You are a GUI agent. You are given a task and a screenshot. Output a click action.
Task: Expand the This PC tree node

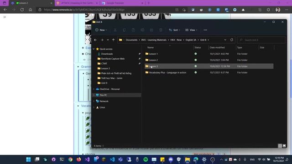click(x=94, y=95)
